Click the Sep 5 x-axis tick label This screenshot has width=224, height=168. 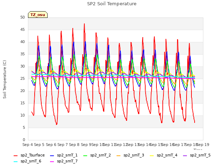click(39, 145)
